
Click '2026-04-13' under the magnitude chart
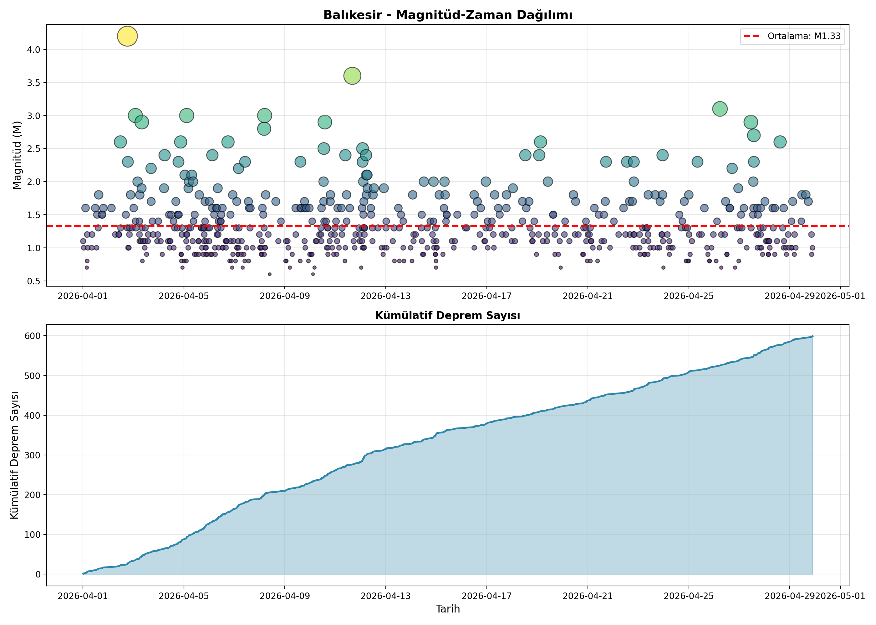[x=386, y=296]
